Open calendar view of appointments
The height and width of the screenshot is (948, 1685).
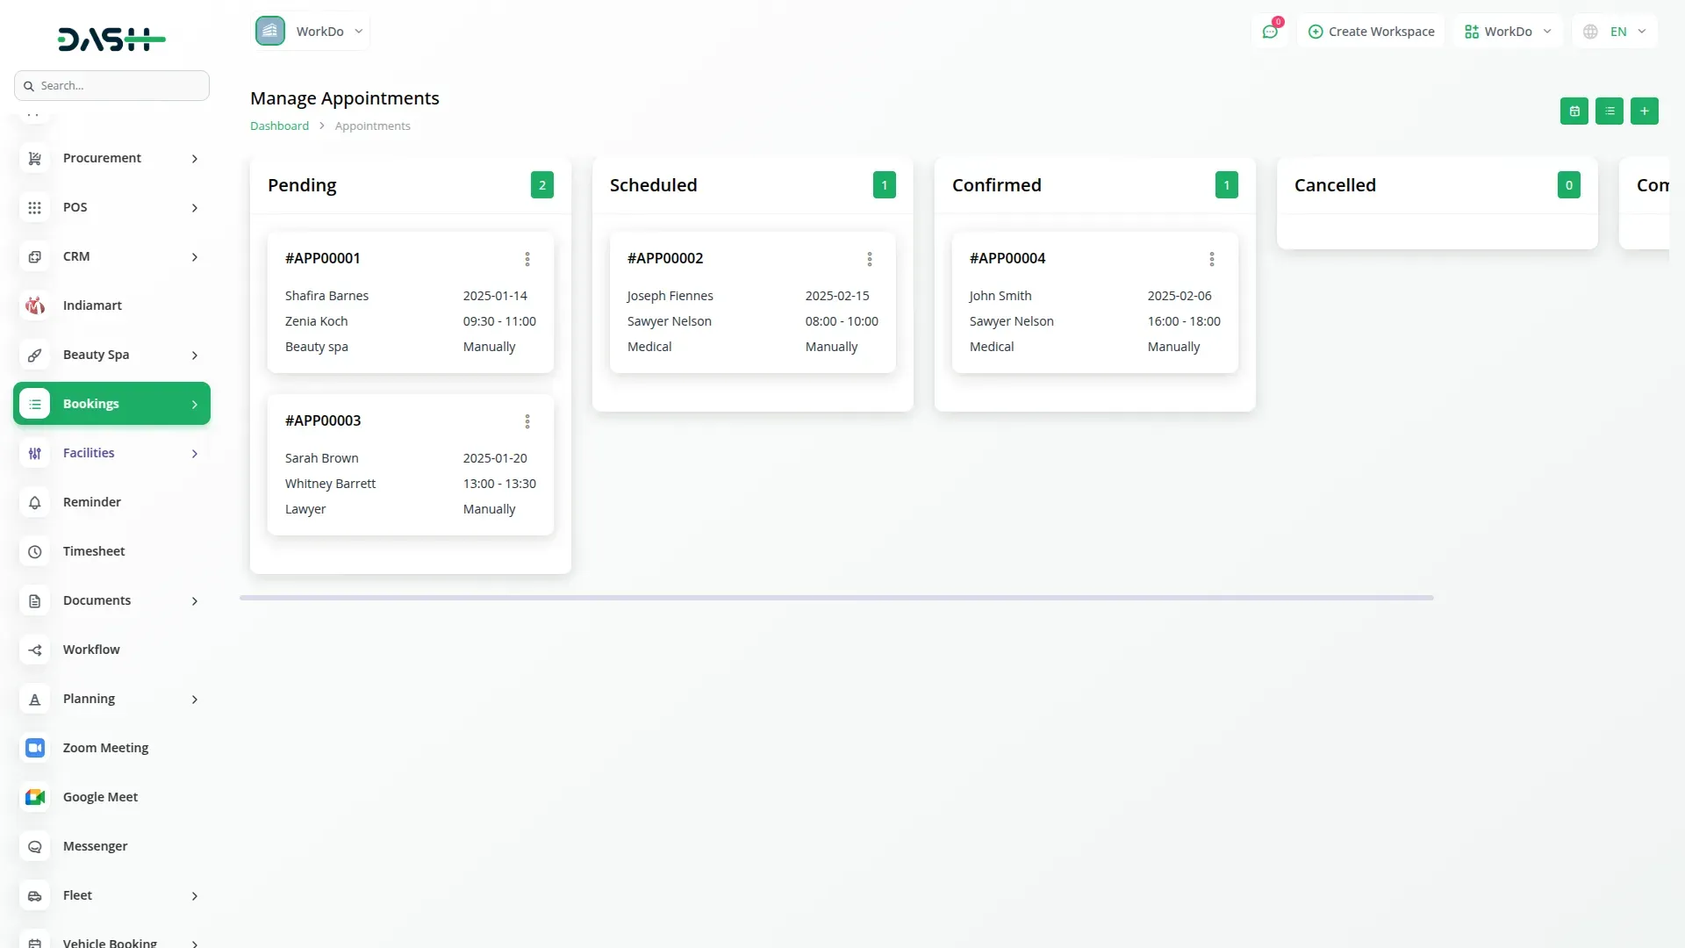point(1574,111)
